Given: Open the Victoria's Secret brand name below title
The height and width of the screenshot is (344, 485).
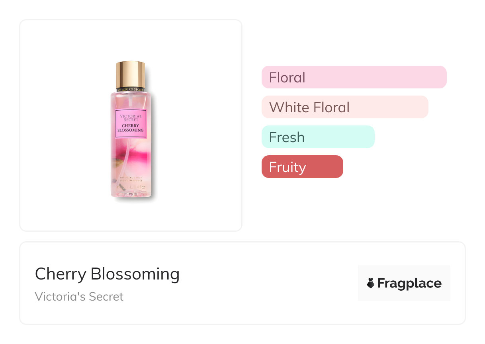Looking at the screenshot, I should [79, 296].
